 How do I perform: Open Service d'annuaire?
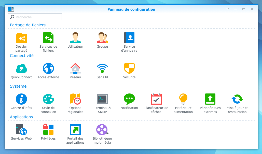point(129,38)
